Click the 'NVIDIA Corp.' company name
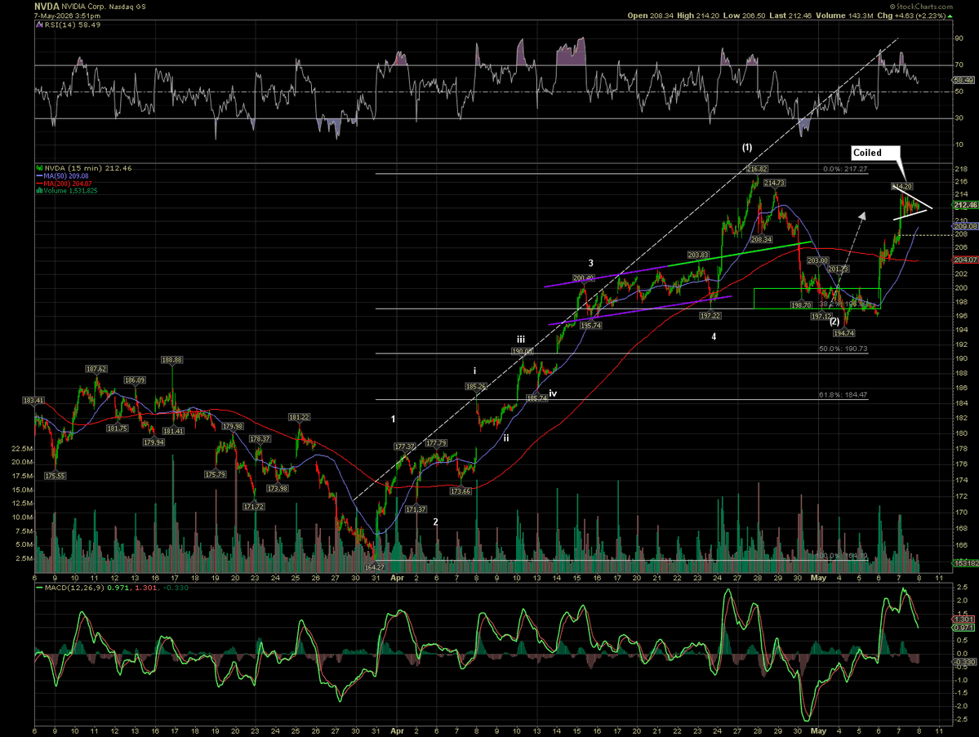 [x=83, y=7]
